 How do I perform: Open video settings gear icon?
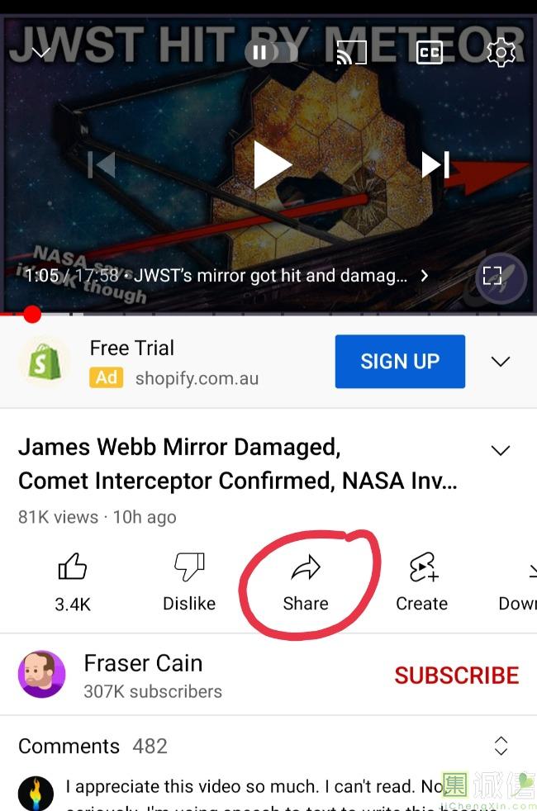(501, 52)
